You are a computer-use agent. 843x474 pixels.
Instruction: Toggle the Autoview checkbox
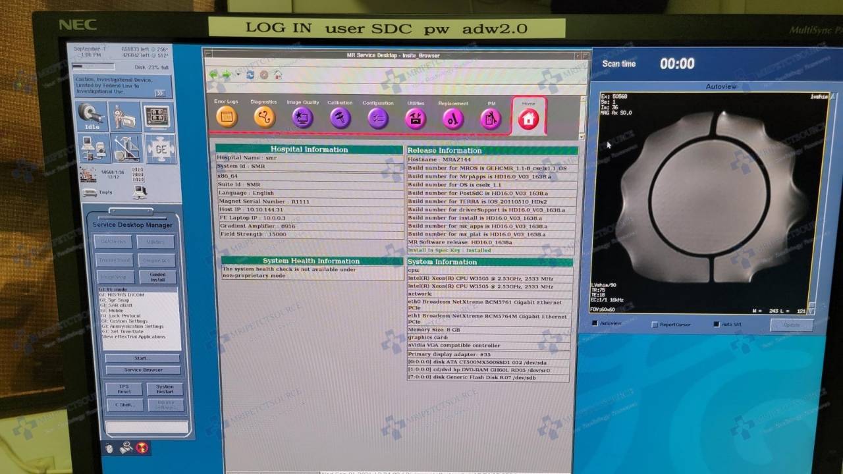595,323
